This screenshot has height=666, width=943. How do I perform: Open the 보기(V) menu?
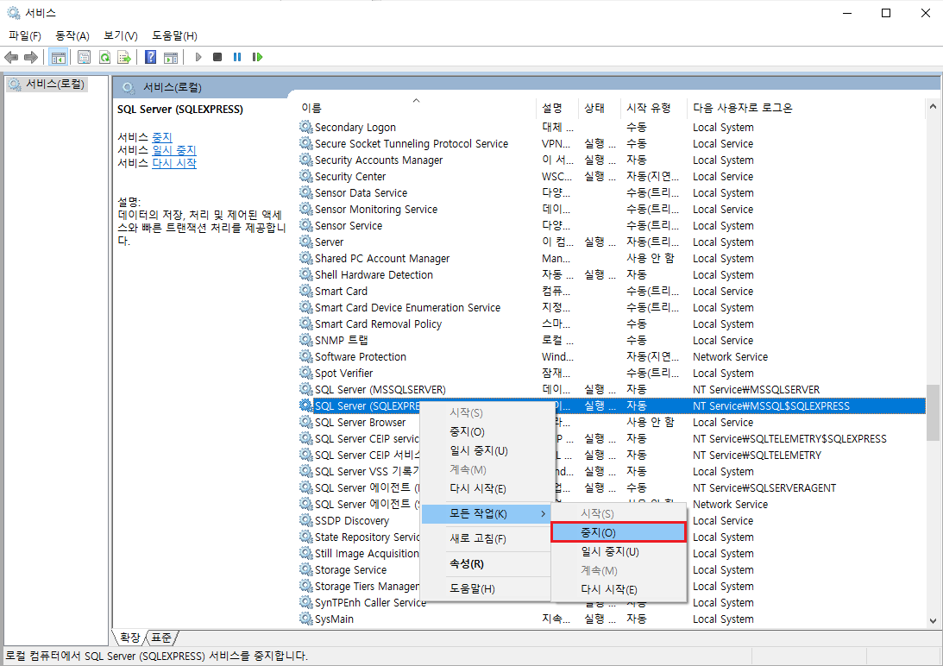click(x=120, y=35)
